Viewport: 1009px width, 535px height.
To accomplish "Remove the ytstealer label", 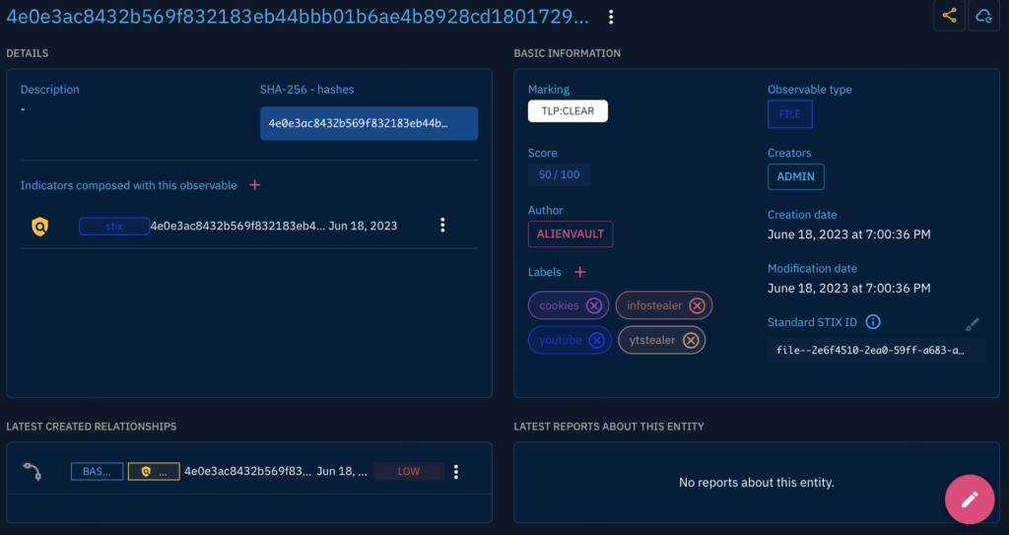I will [691, 340].
